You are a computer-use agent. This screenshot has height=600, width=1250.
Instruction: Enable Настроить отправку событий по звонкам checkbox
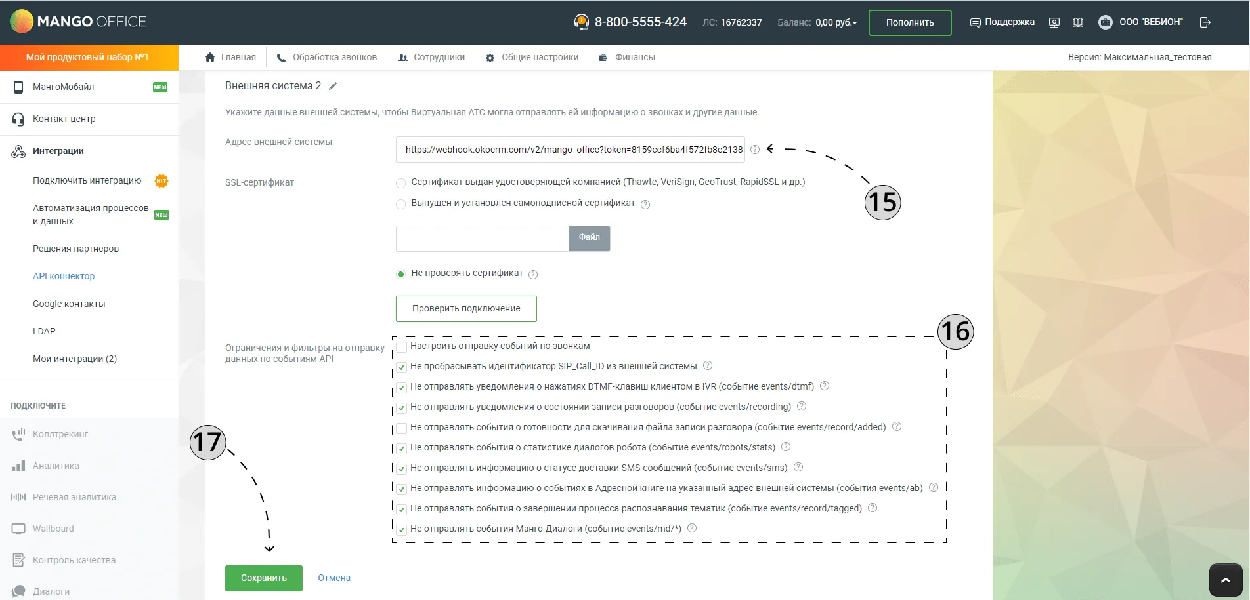pos(401,347)
